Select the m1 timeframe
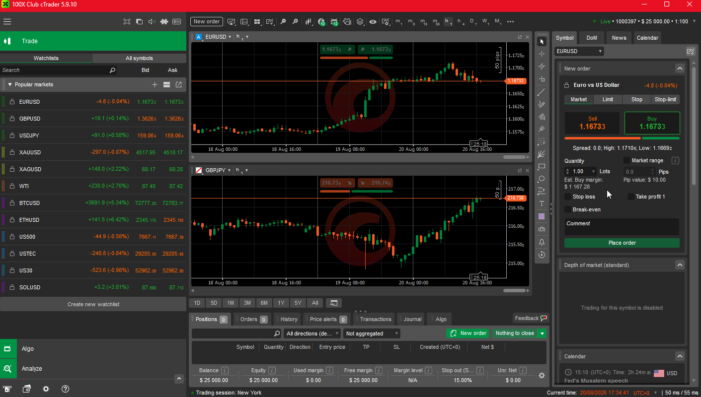The width and height of the screenshot is (701, 397). [399, 22]
